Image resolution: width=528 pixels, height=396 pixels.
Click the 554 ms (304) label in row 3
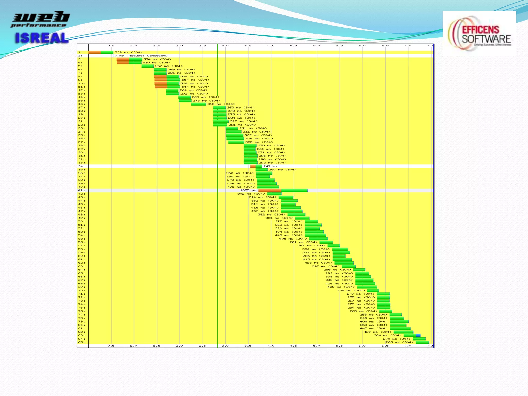pyautogui.click(x=157, y=59)
